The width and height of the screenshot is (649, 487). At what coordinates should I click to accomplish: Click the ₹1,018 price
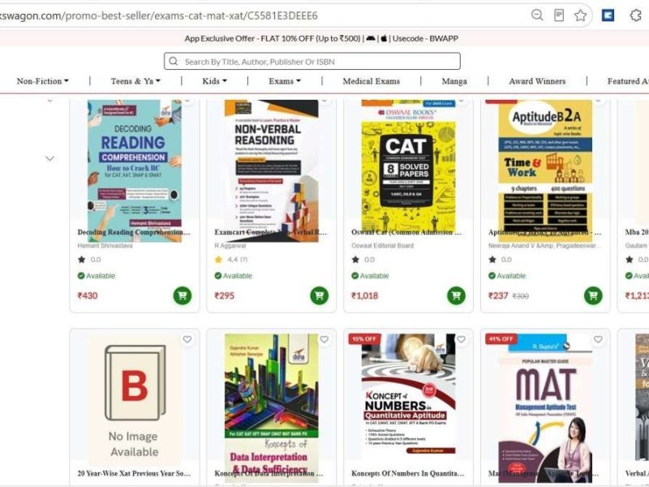pos(364,295)
